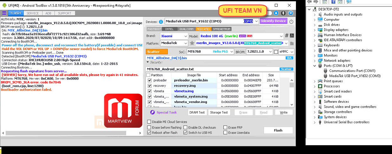This screenshot has width=392, height=154.
Task: Click the blue info icon beside Devices
Action: (161, 22)
